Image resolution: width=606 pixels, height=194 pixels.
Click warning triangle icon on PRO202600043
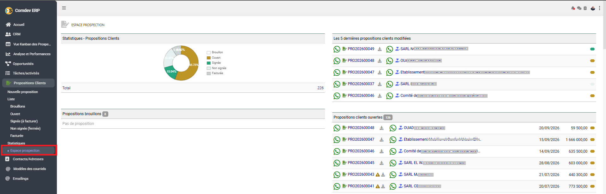378,175
